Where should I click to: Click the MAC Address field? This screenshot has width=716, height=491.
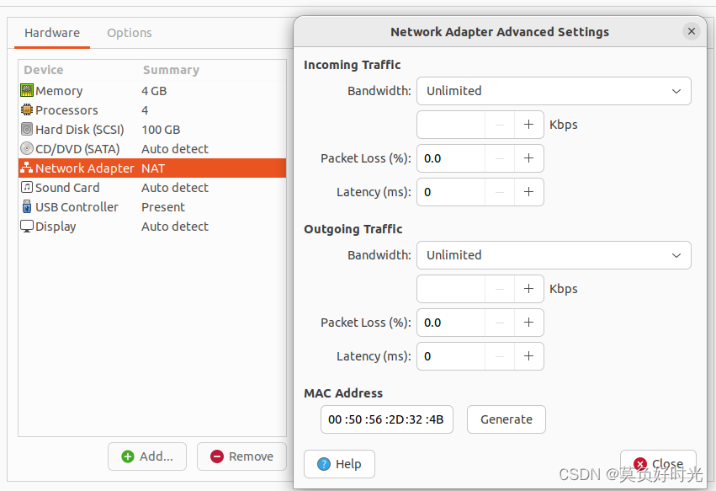tap(386, 419)
